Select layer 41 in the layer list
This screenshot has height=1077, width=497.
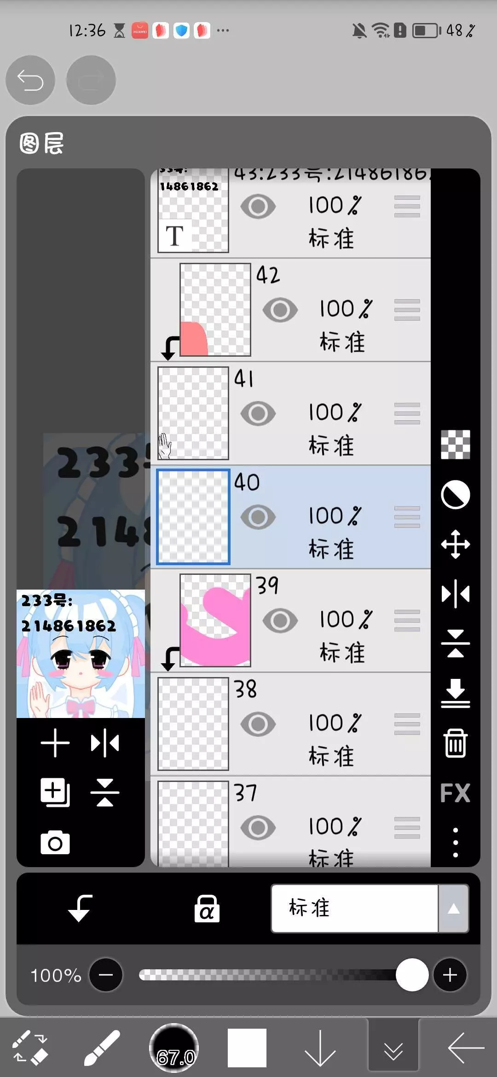tap(290, 413)
